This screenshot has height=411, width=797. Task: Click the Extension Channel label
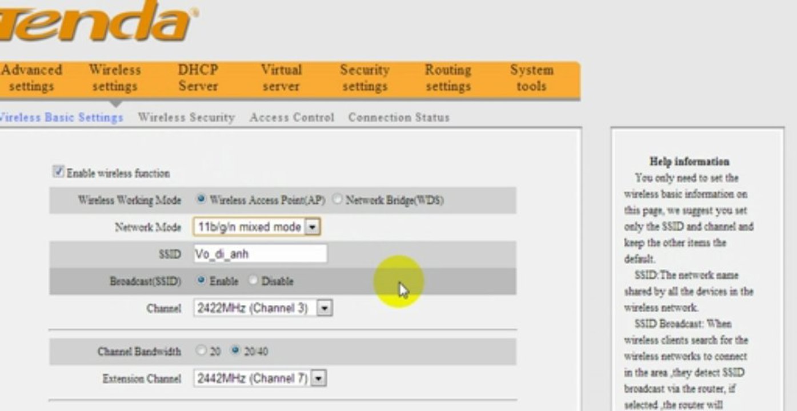click(x=141, y=378)
